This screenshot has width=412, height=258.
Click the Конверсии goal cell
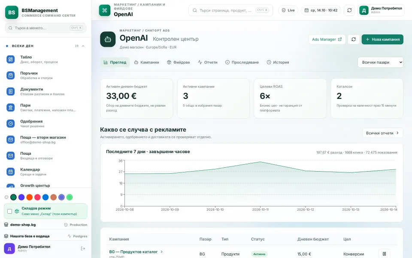click(354, 254)
